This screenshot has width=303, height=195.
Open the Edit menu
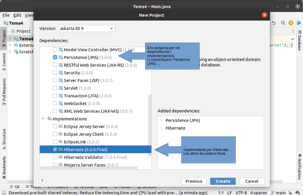tap(17, 15)
